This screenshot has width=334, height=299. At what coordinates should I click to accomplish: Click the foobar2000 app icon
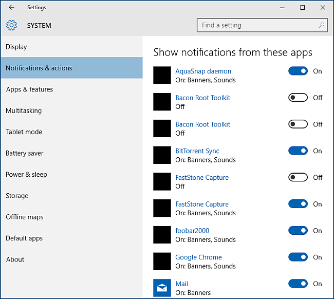[x=162, y=235]
